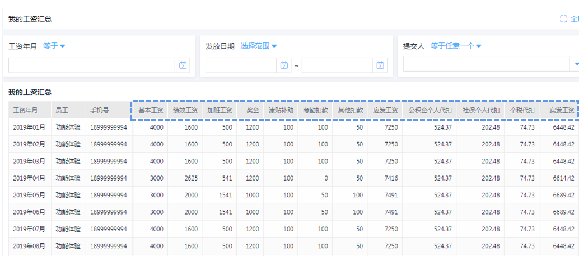Open calendar picker for 工资年月 field
588x266 pixels.
click(x=183, y=65)
